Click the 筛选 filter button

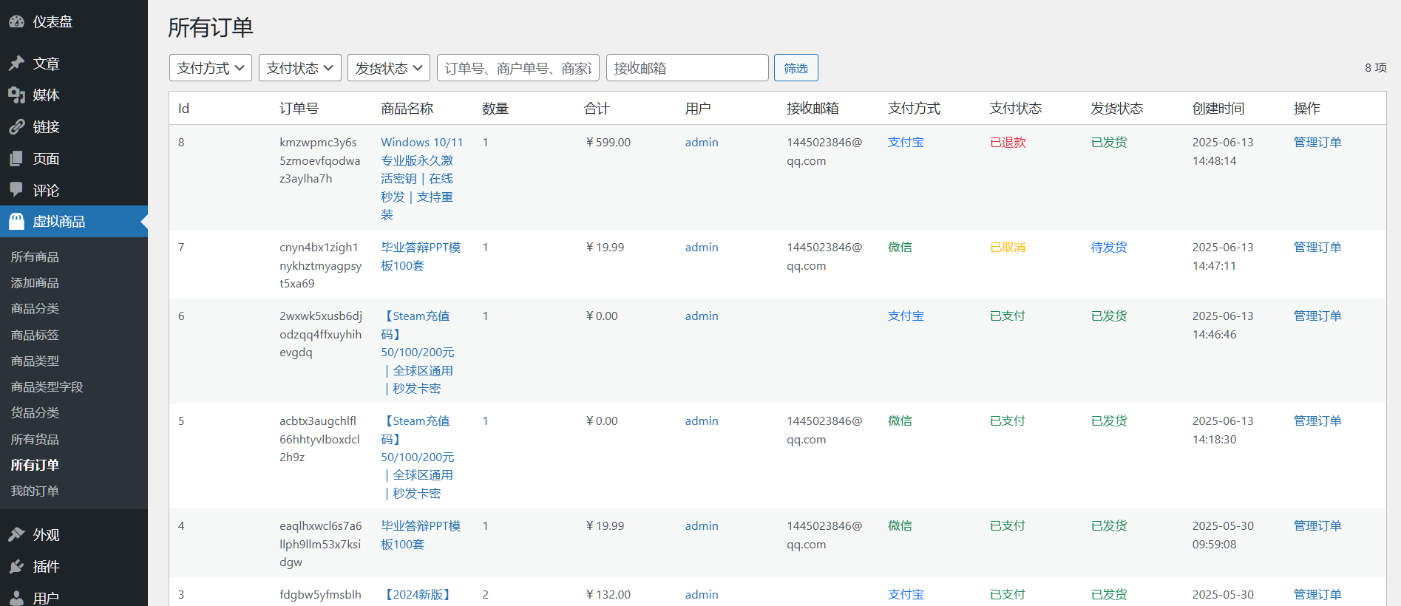coord(796,68)
